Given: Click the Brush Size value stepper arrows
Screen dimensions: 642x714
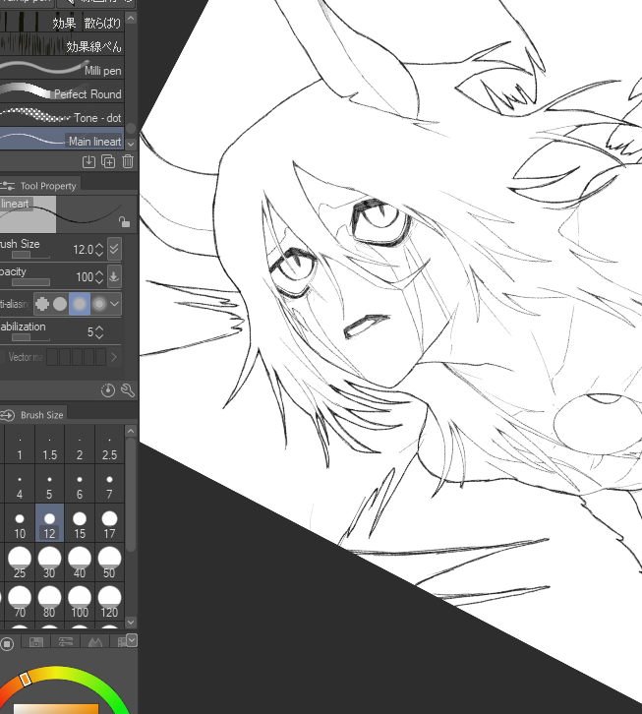Looking at the screenshot, I should click(x=99, y=250).
